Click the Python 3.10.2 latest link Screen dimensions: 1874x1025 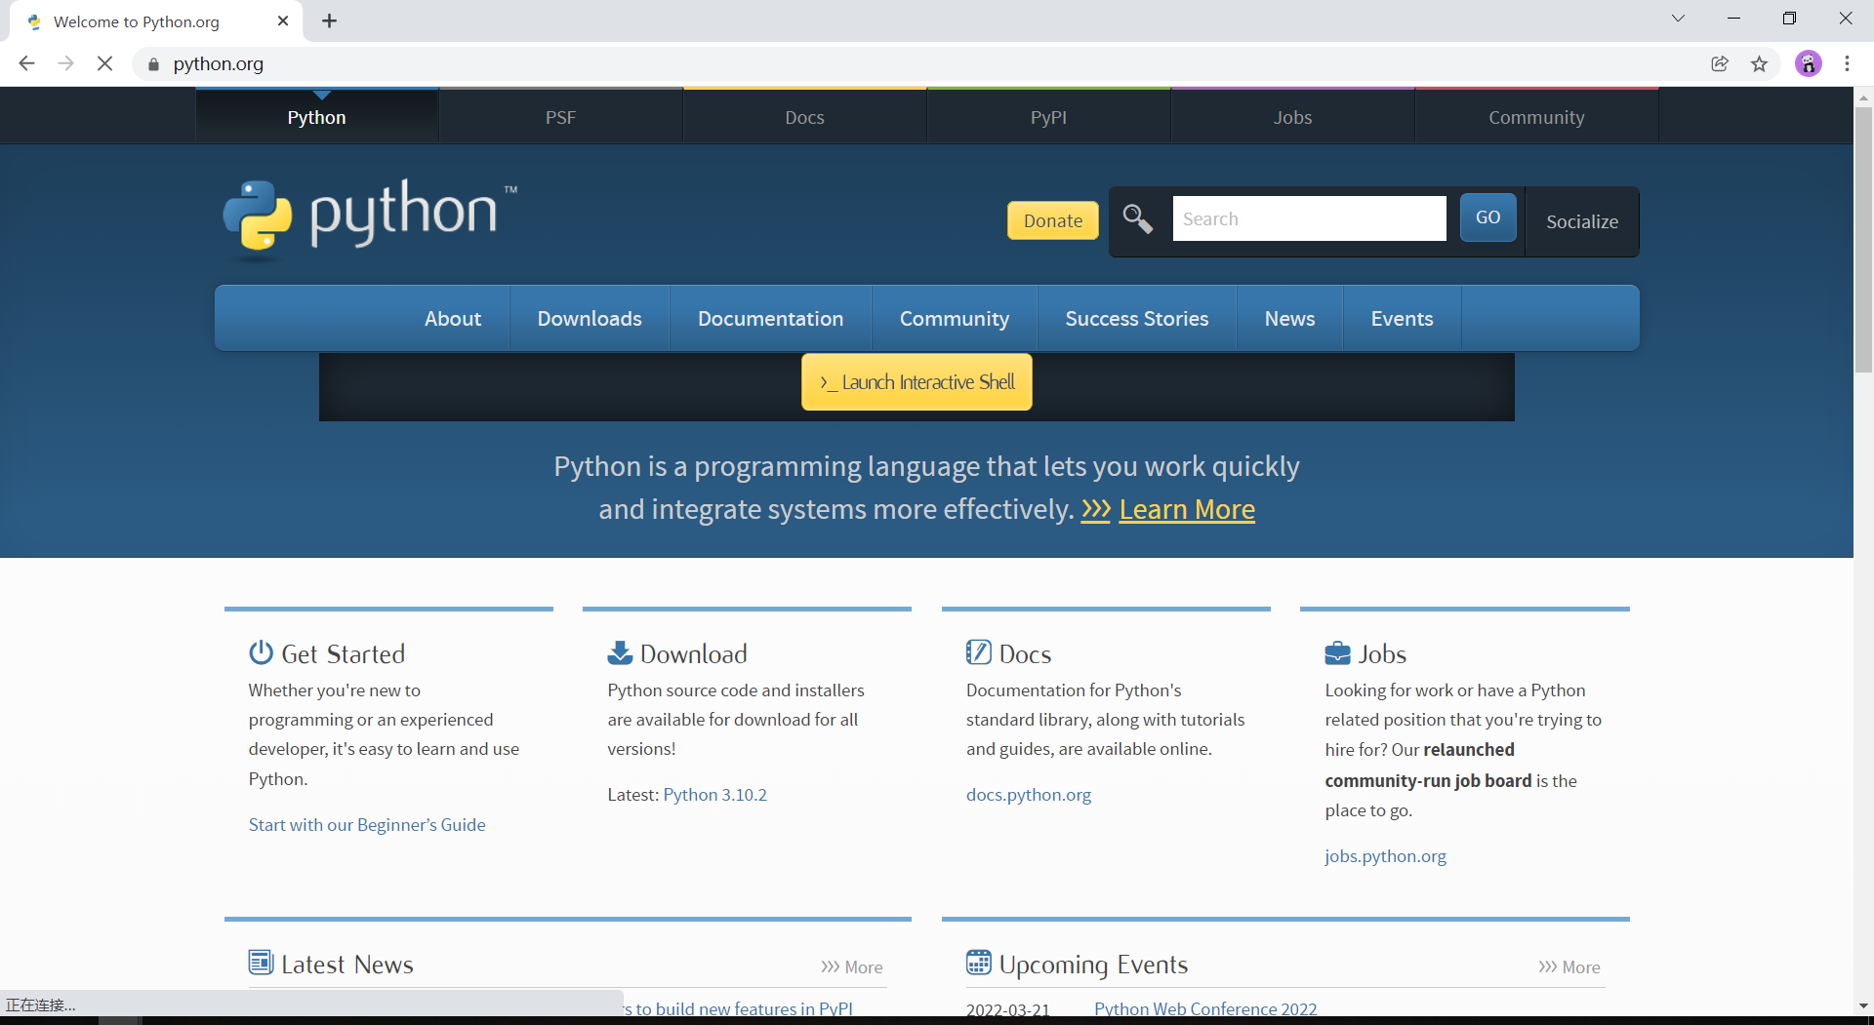click(x=714, y=794)
